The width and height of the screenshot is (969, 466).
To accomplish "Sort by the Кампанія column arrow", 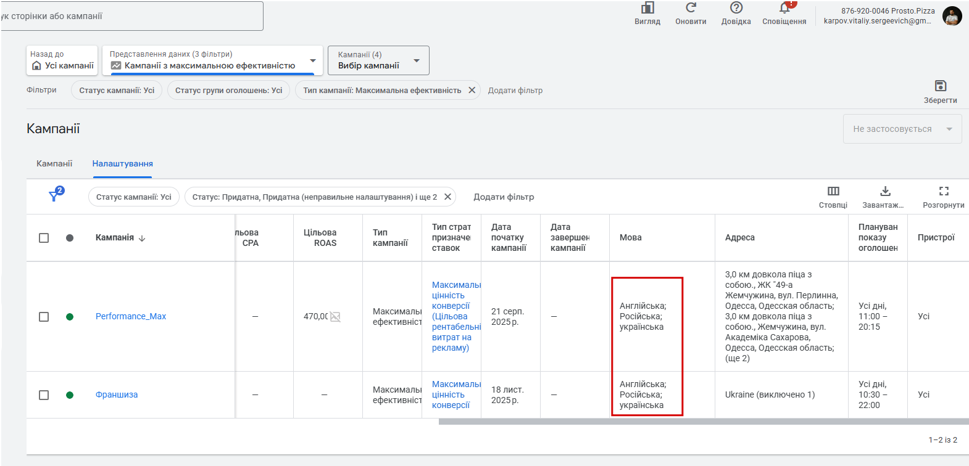I will tap(142, 239).
